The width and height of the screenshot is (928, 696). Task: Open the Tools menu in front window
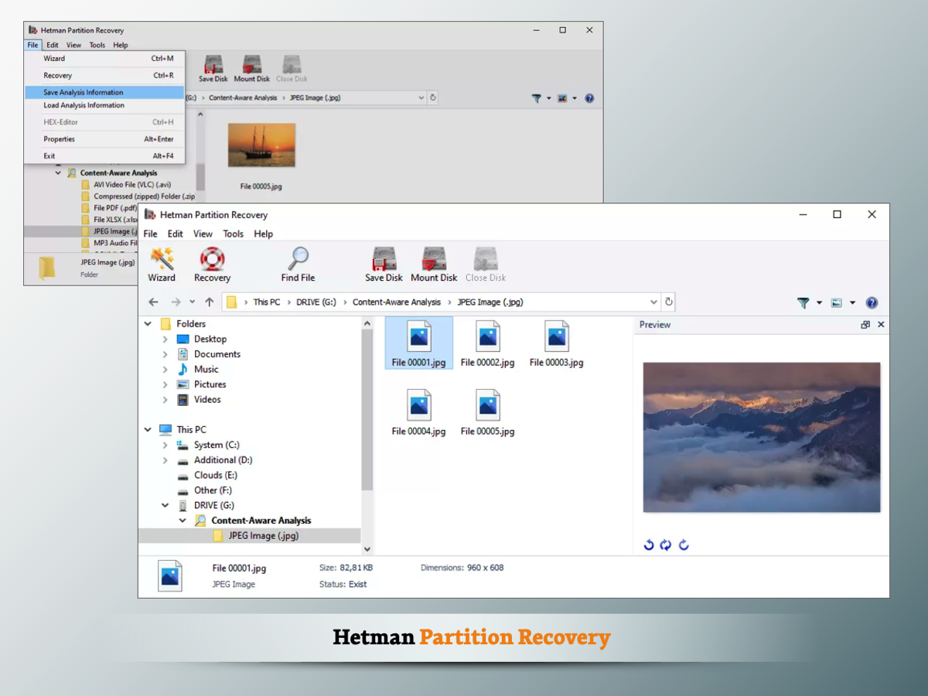233,234
